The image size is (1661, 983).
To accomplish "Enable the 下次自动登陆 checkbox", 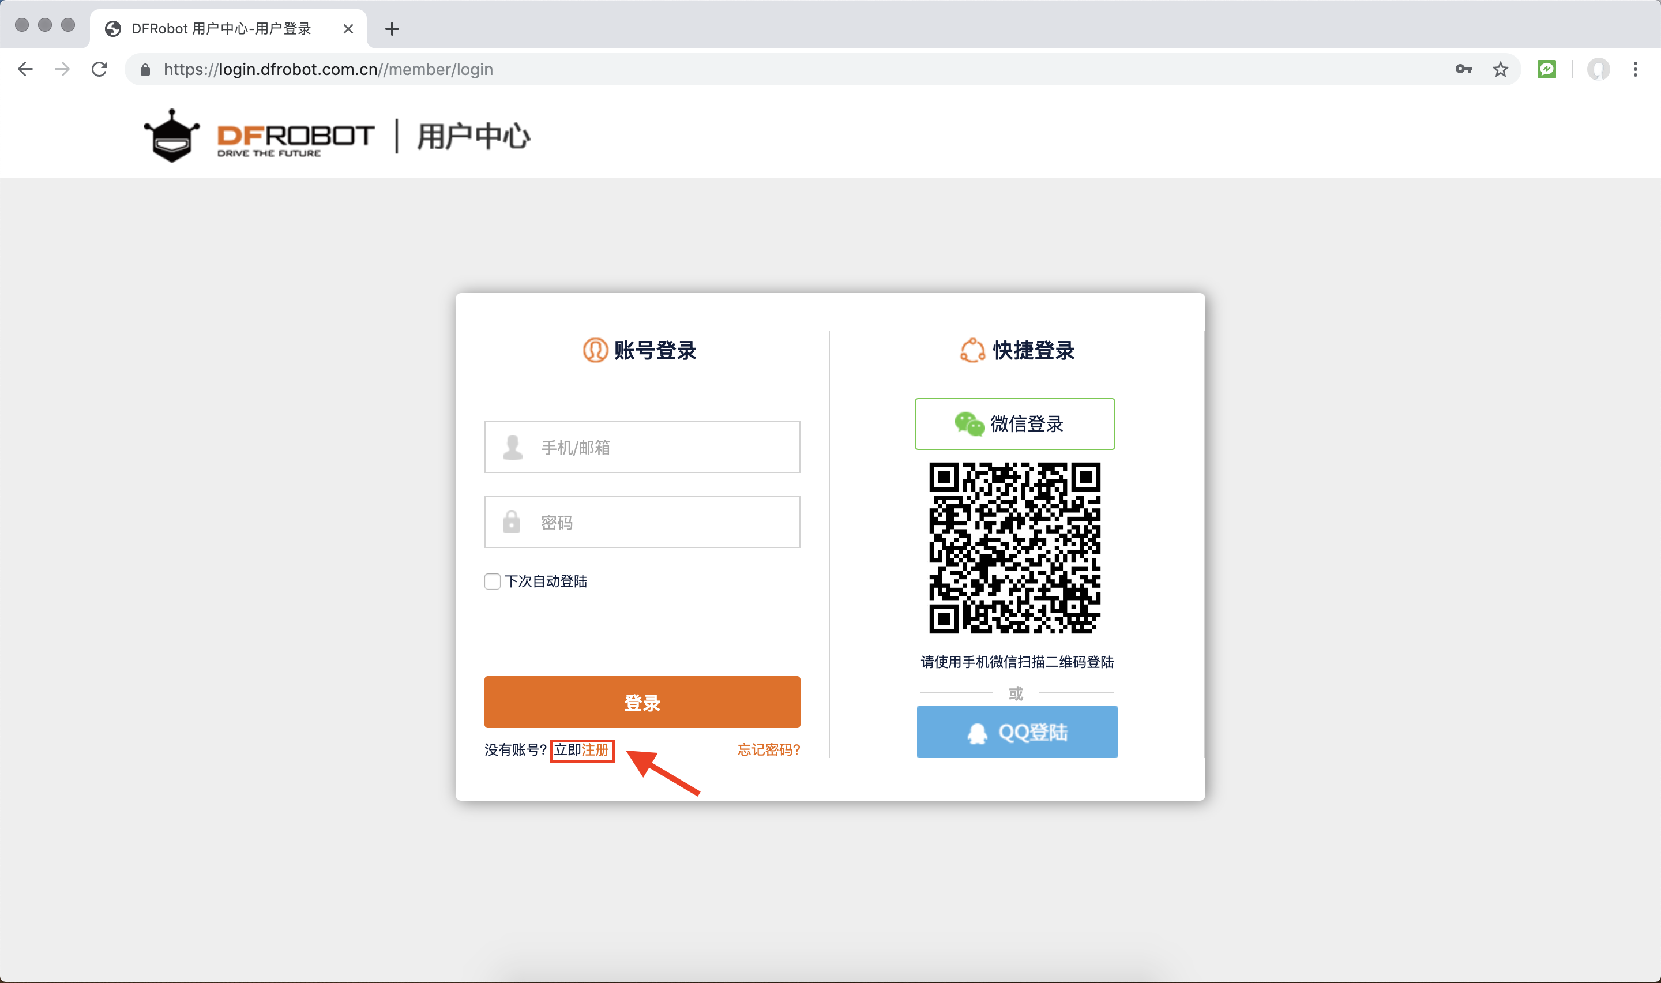I will point(492,581).
